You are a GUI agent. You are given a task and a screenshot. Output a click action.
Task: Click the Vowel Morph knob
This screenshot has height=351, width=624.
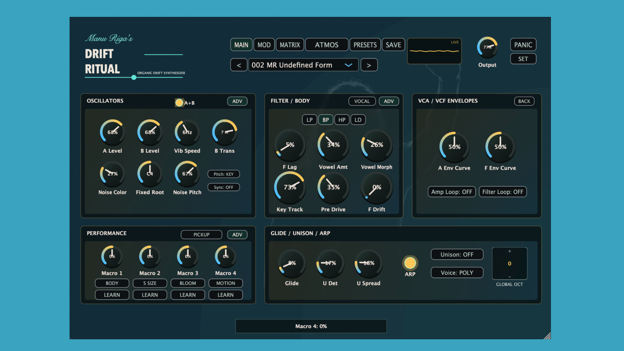click(376, 145)
